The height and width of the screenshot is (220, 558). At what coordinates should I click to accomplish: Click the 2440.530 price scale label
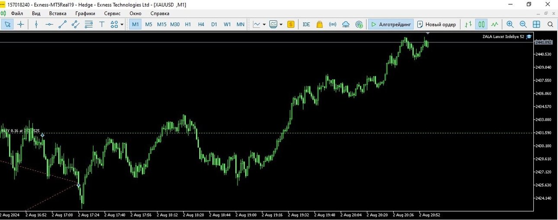pyautogui.click(x=543, y=54)
